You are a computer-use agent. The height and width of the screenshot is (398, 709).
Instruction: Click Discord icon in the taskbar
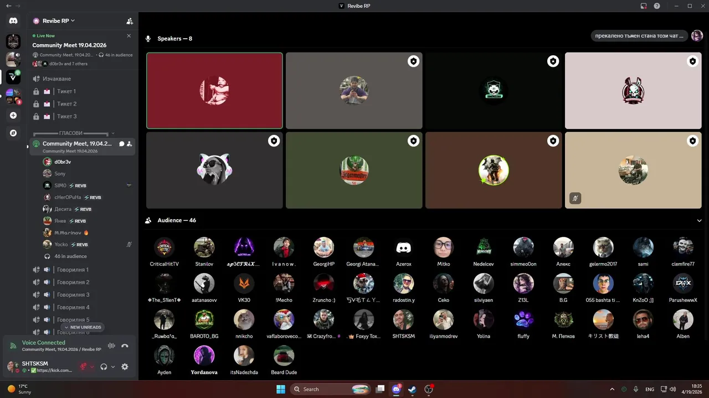coord(396,389)
